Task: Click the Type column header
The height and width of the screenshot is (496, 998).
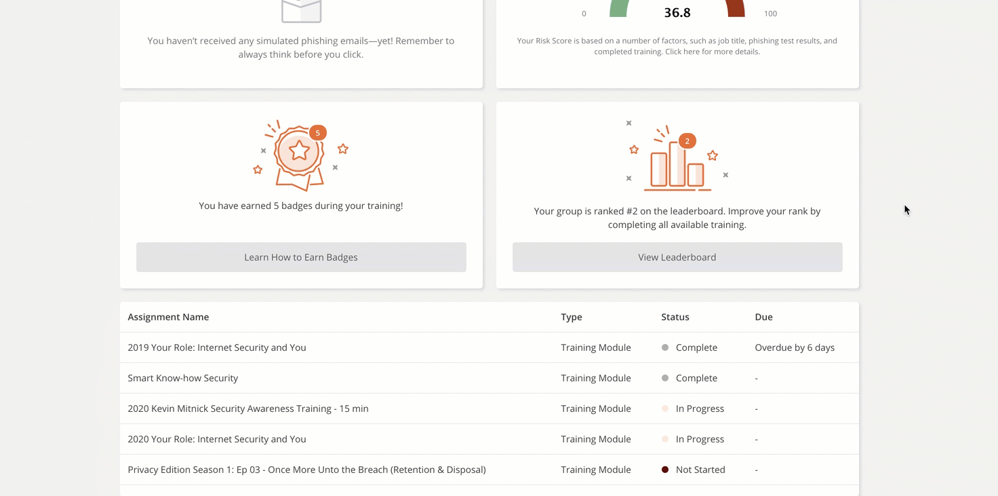Action: click(x=572, y=317)
